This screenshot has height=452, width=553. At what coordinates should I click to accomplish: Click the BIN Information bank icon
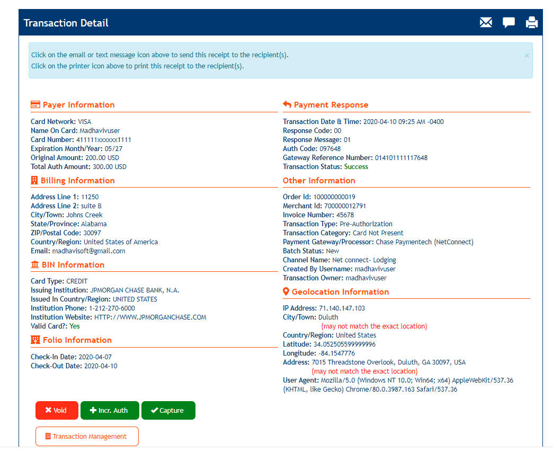pyautogui.click(x=34, y=264)
